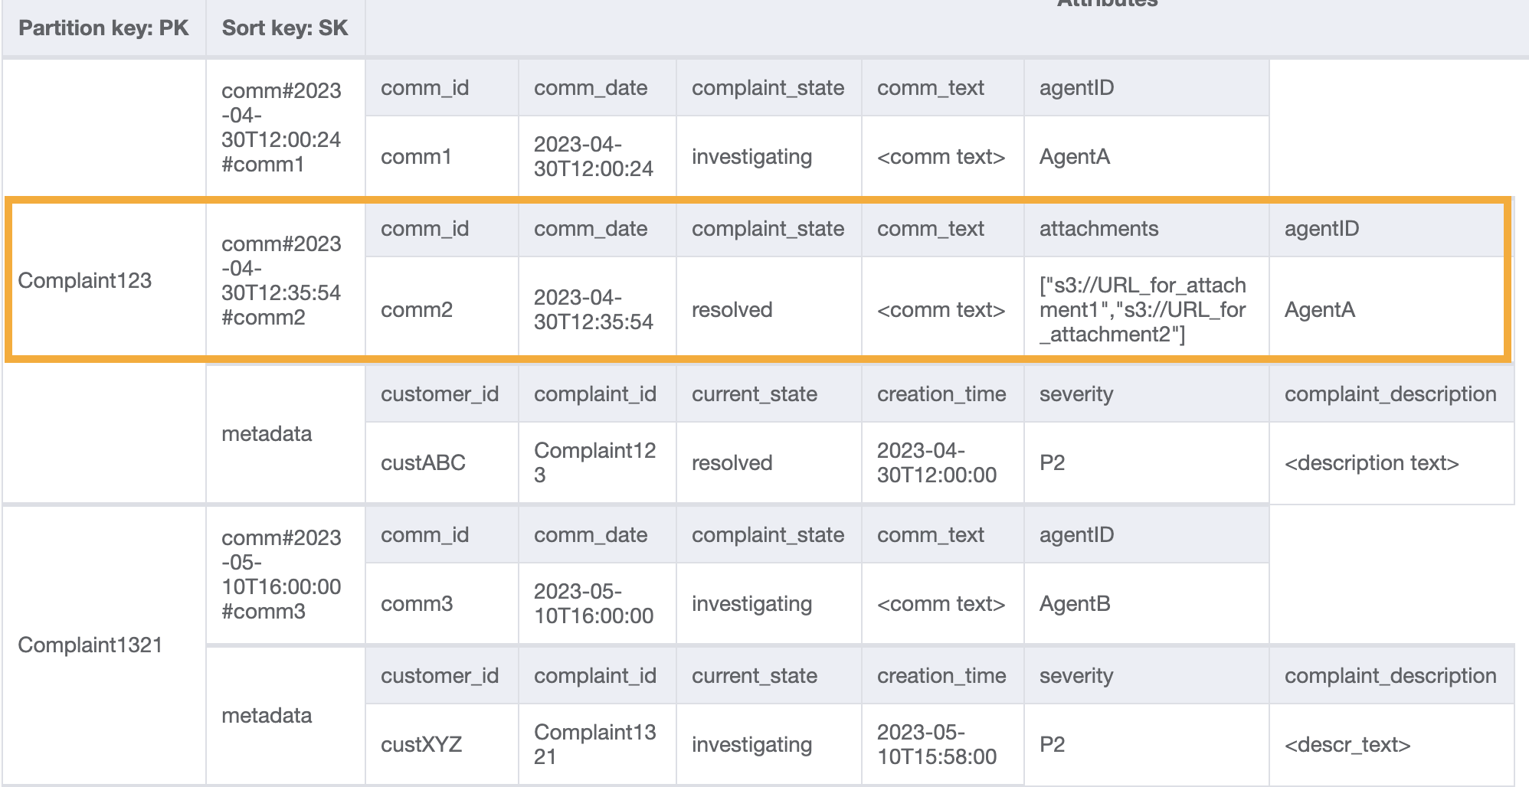The width and height of the screenshot is (1529, 787).
Task: Click the comm2 value cell
Action: (417, 310)
